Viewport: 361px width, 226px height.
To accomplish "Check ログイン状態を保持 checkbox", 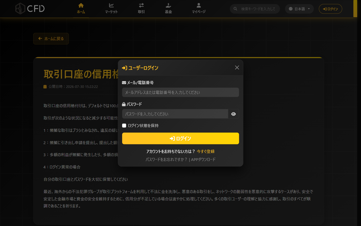I will [x=124, y=126].
